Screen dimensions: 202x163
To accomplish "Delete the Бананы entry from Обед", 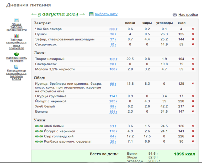I will click(x=193, y=112).
